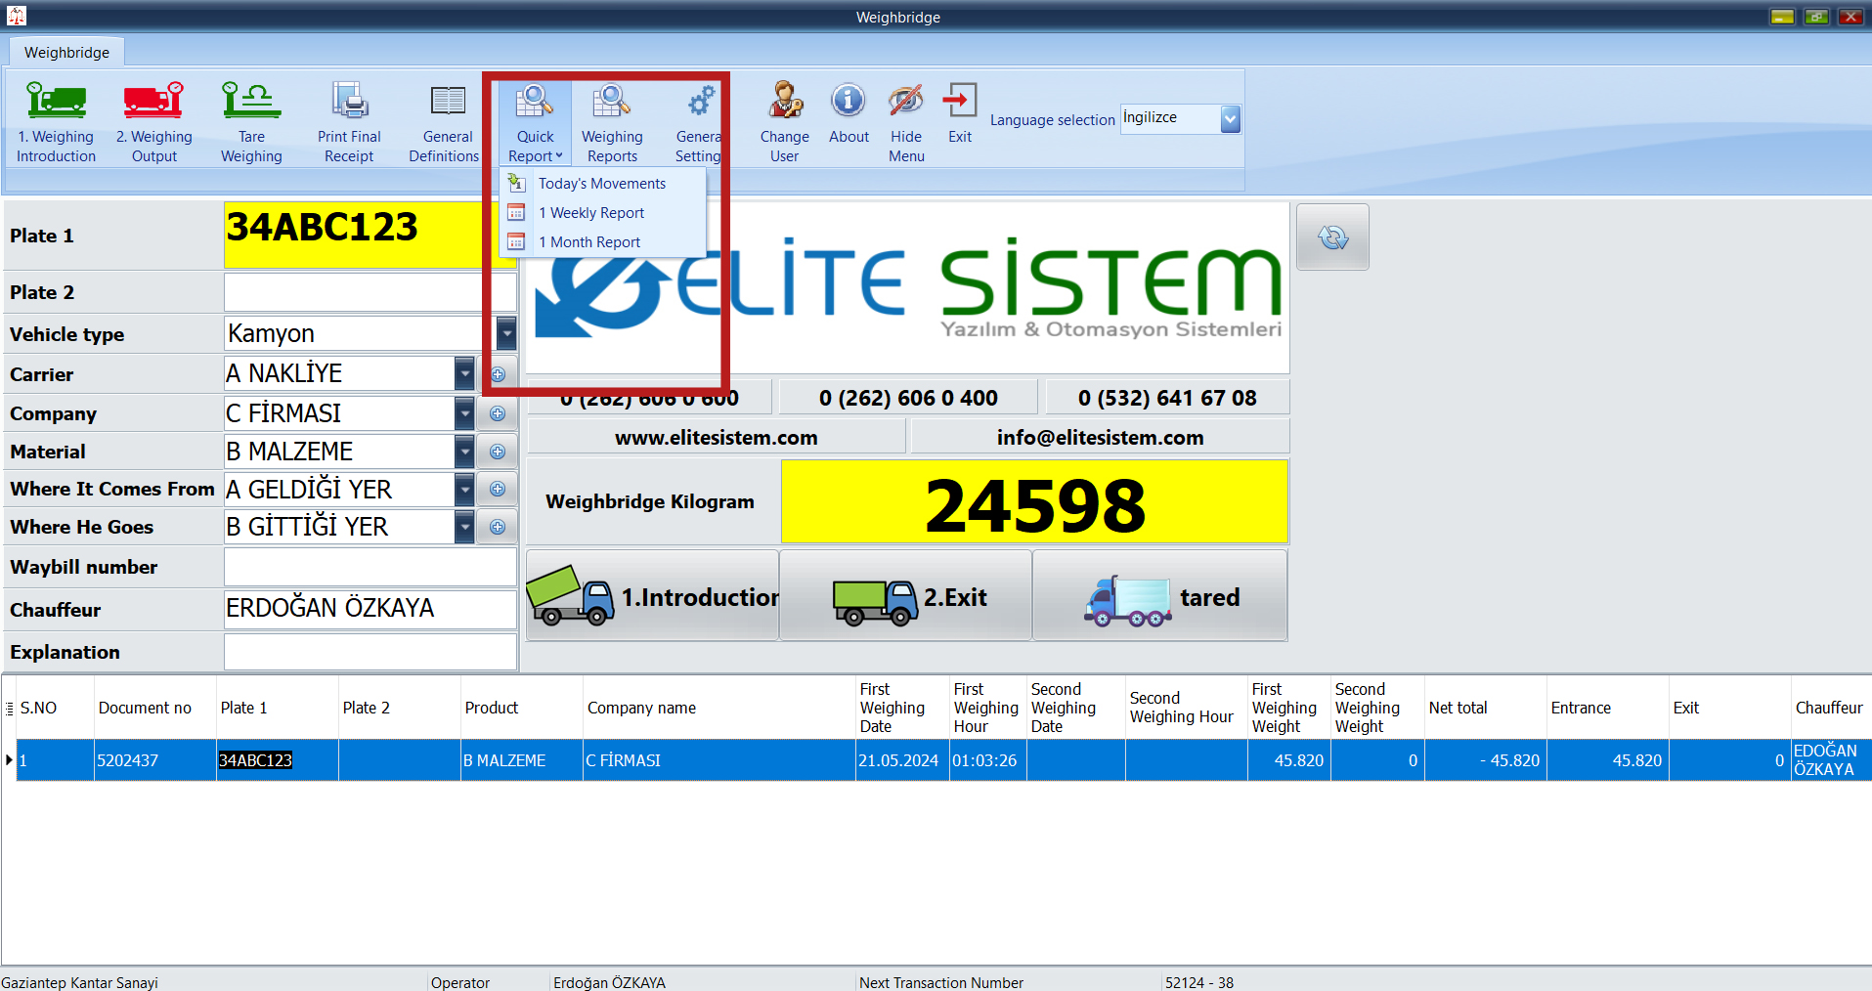Click the refresh button beside the logo

[x=1331, y=237]
